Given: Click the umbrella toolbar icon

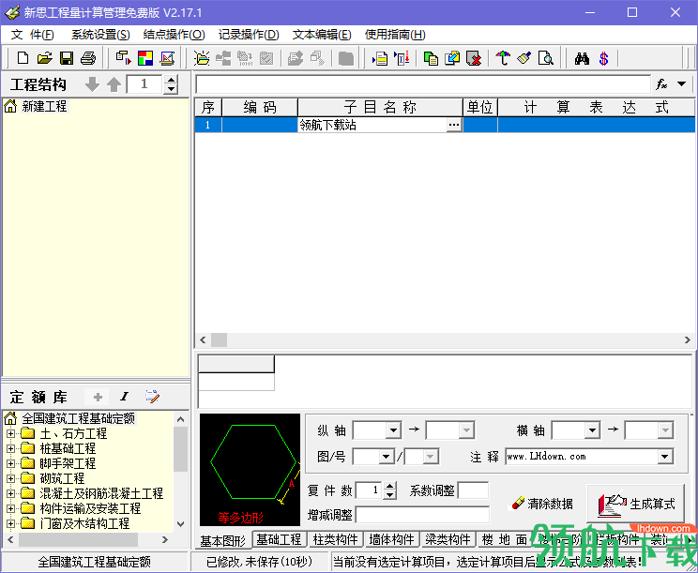Looking at the screenshot, I should (x=503, y=58).
